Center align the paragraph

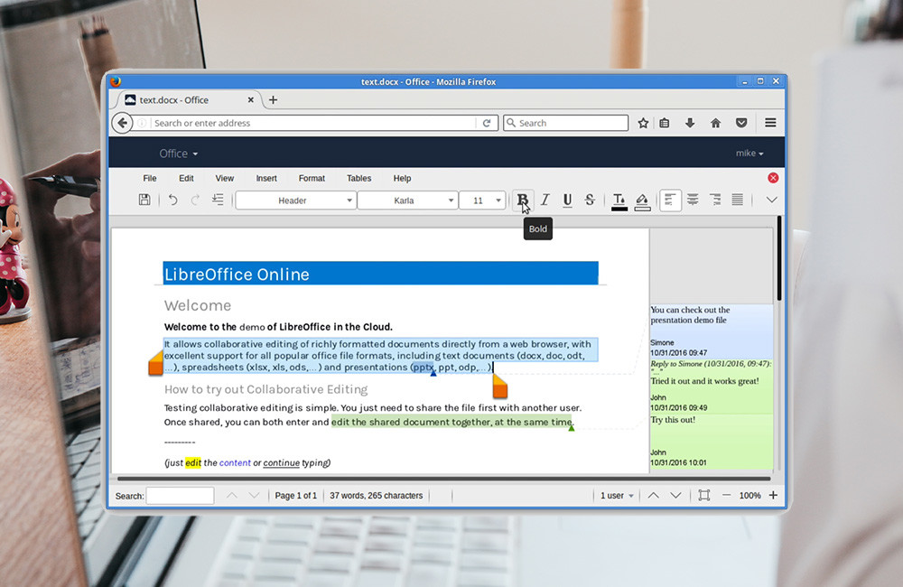(x=693, y=200)
